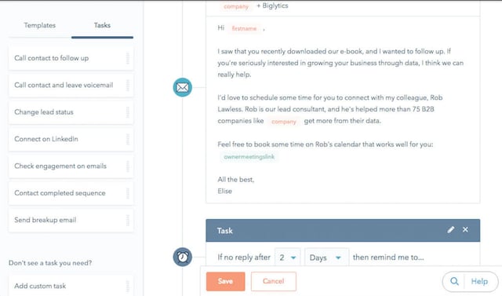Click the company token in the email body
Screen dimensions: 502x296
[x=284, y=122]
